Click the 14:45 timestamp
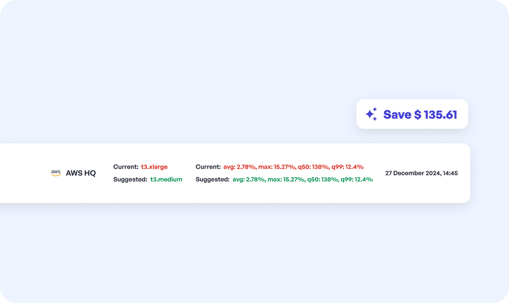 click(x=450, y=173)
